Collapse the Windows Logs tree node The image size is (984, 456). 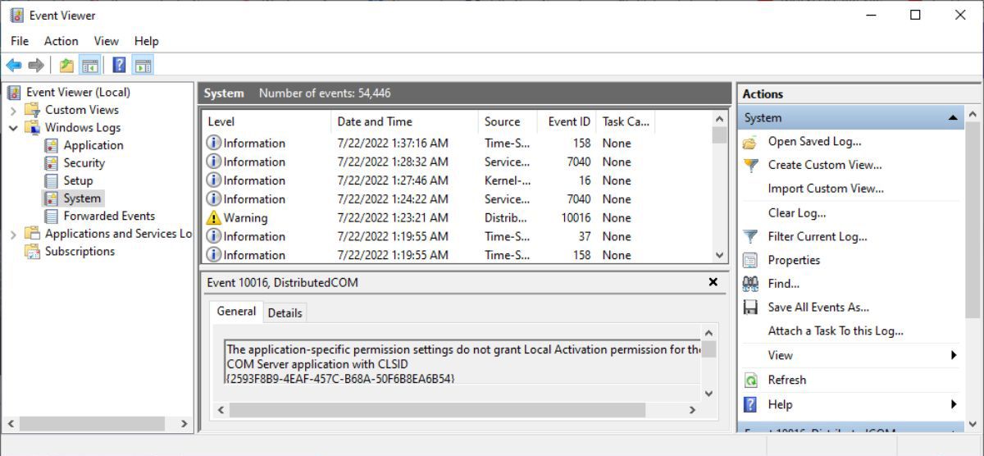(x=13, y=128)
